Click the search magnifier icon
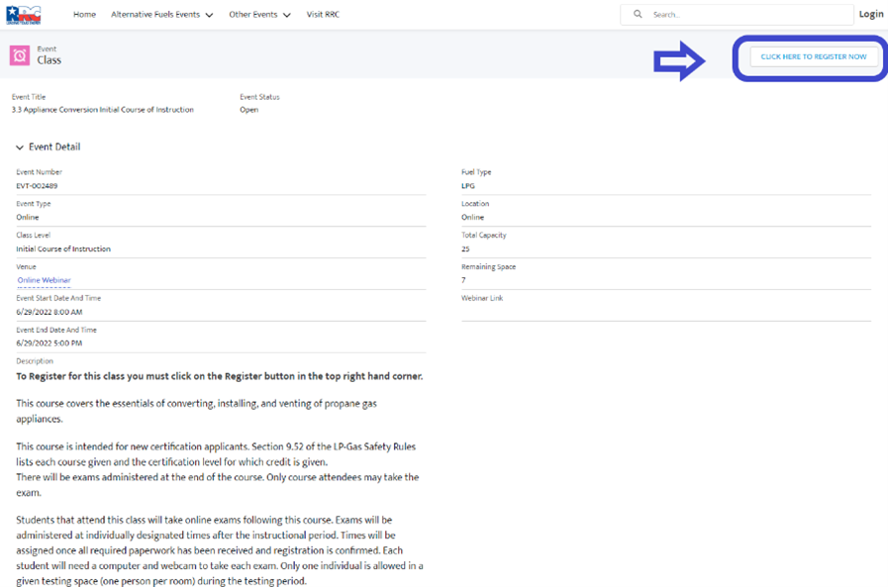 click(x=638, y=15)
